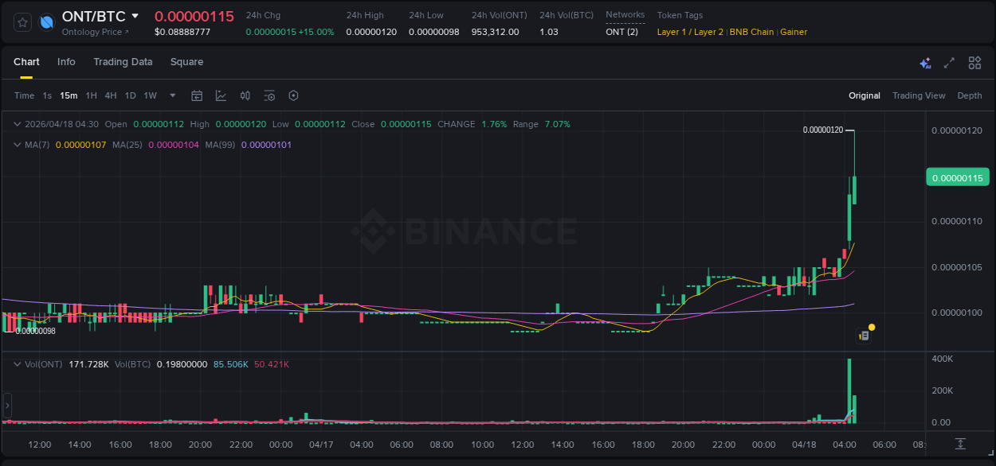Click the Vol(ONT) 171.728K value

coord(89,364)
